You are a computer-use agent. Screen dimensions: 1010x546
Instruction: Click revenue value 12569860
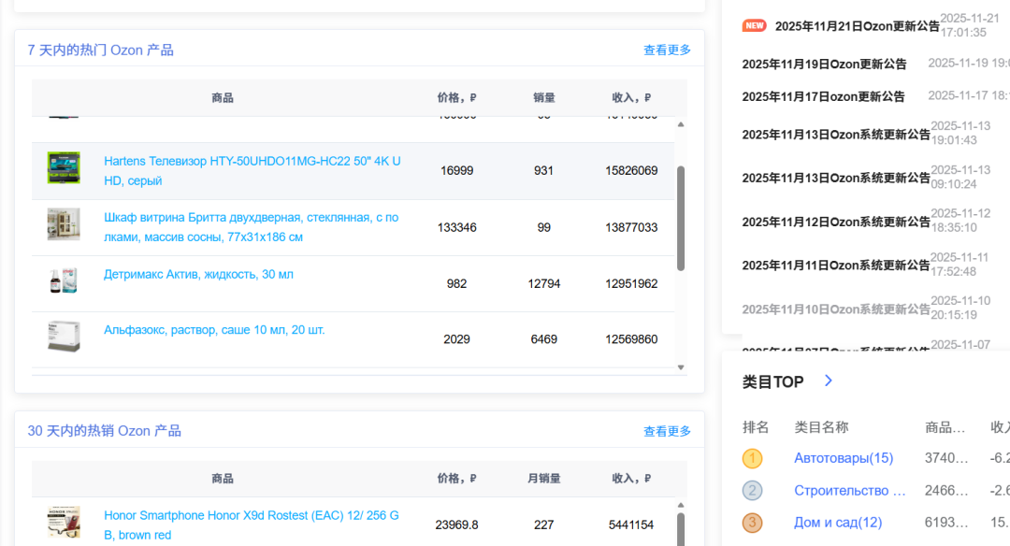click(631, 339)
